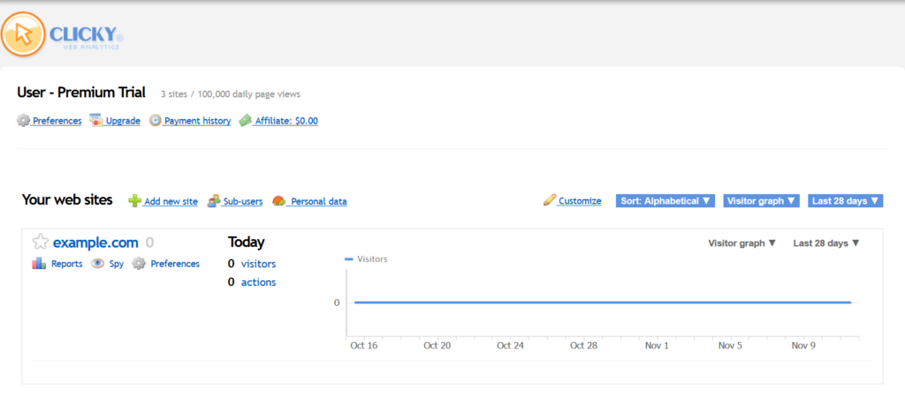Image resolution: width=905 pixels, height=396 pixels.
Task: Click the User - Premium Trial heading
Action: (x=81, y=93)
